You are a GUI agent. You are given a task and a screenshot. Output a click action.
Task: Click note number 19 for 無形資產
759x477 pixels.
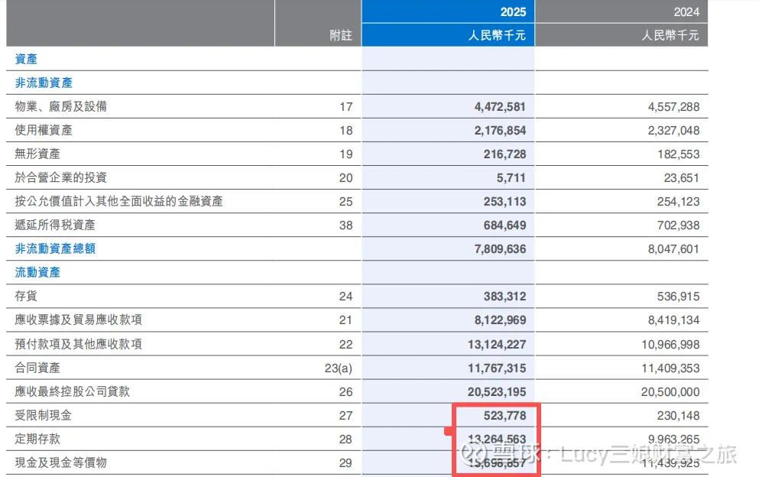(345, 154)
